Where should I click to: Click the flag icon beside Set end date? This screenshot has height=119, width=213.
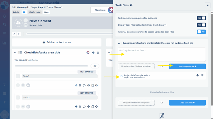(25, 25)
